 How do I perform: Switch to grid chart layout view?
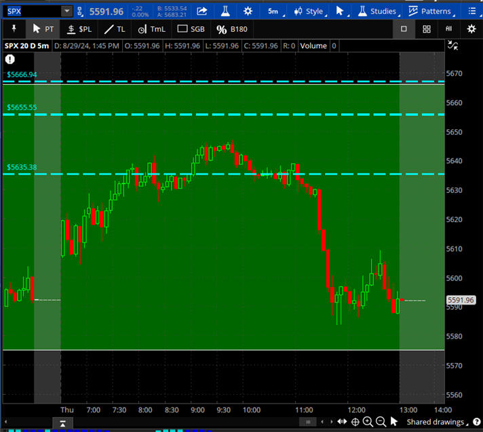(427, 29)
